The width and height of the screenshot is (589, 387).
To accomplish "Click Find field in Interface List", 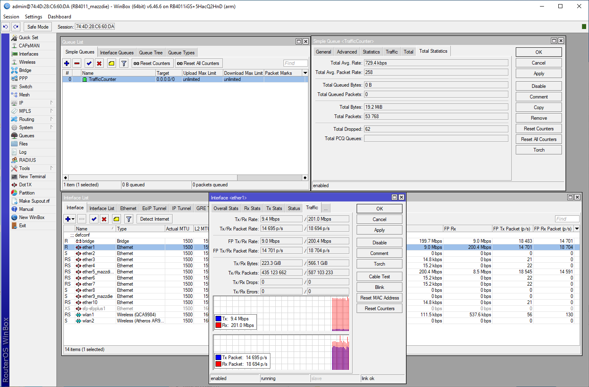I will [x=567, y=219].
